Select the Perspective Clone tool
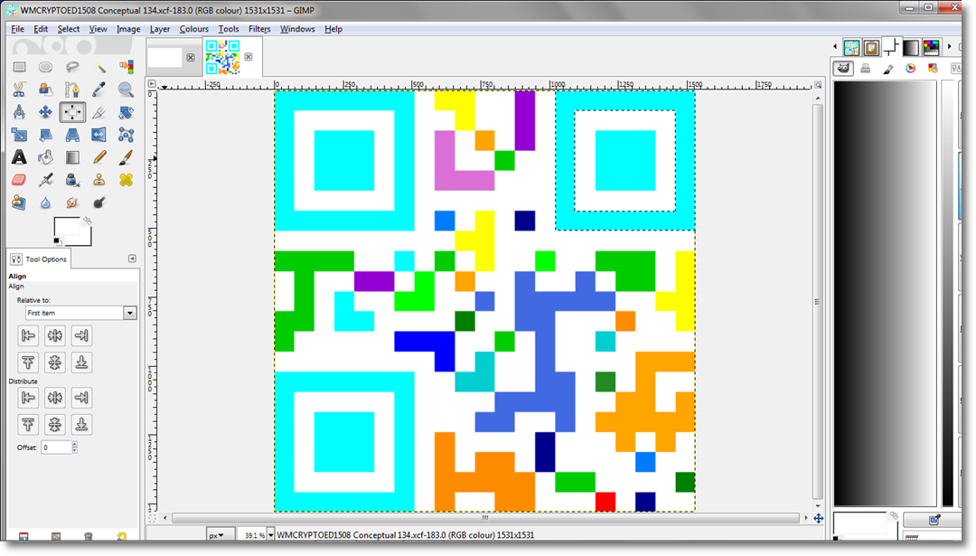The height and width of the screenshot is (556, 976). pyautogui.click(x=19, y=203)
